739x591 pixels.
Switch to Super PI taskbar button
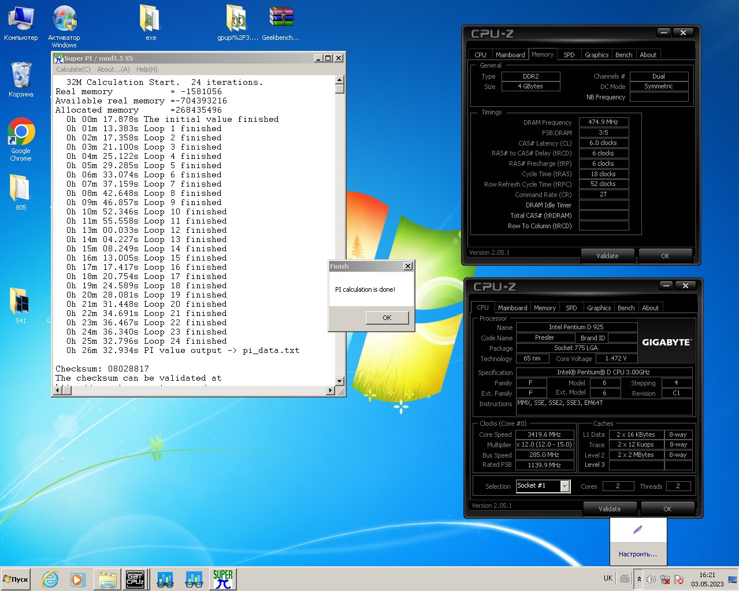click(x=222, y=579)
